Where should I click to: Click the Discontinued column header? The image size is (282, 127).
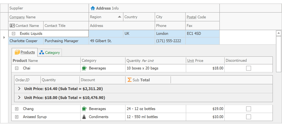[x=249, y=61]
